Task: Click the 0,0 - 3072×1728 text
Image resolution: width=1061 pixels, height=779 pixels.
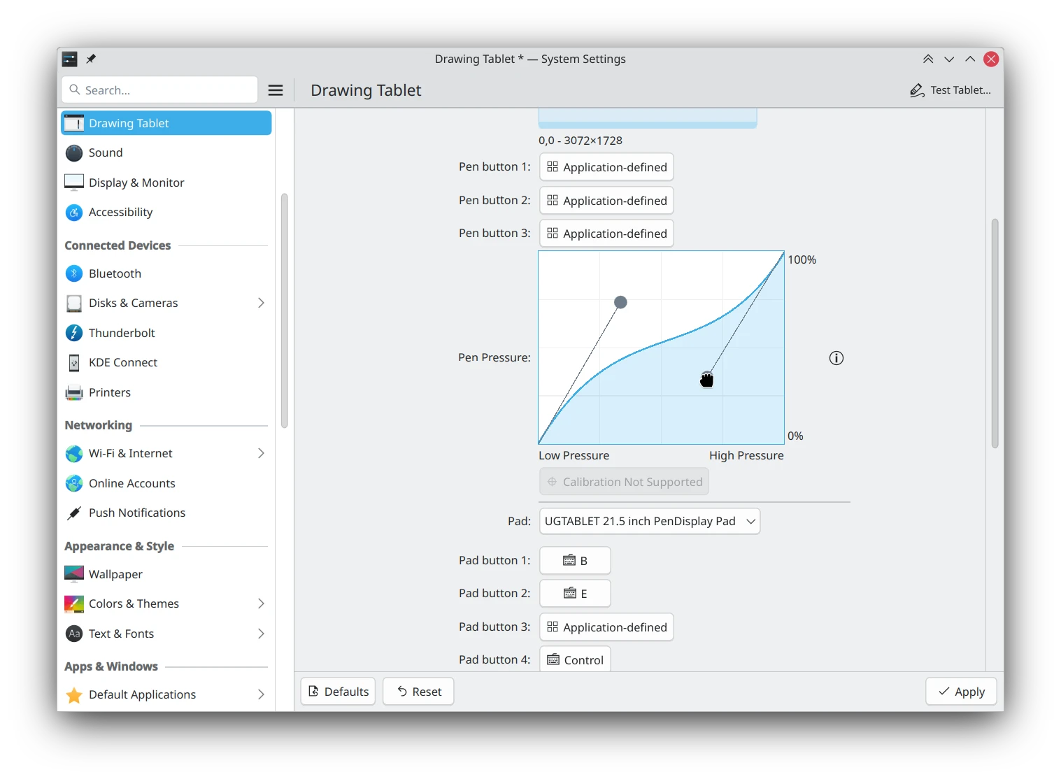Action: 581,141
